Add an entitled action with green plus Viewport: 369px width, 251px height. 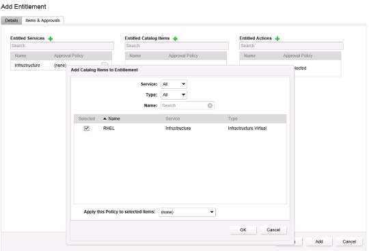pyautogui.click(x=277, y=38)
